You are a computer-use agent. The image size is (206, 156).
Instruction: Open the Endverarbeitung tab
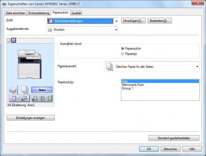pyautogui.click(x=39, y=13)
